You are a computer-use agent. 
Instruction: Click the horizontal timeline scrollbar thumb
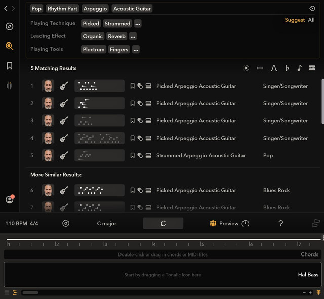(30, 292)
